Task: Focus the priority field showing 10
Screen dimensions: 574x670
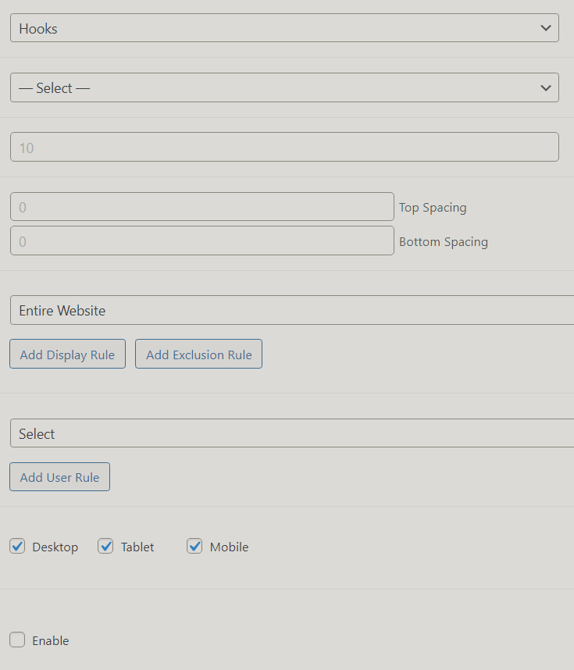Action: click(x=284, y=147)
